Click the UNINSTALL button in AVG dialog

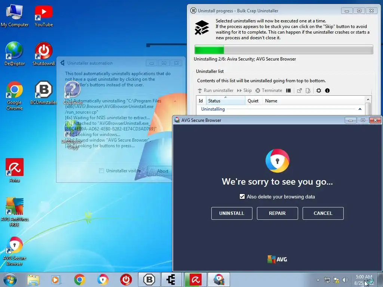[x=232, y=213]
